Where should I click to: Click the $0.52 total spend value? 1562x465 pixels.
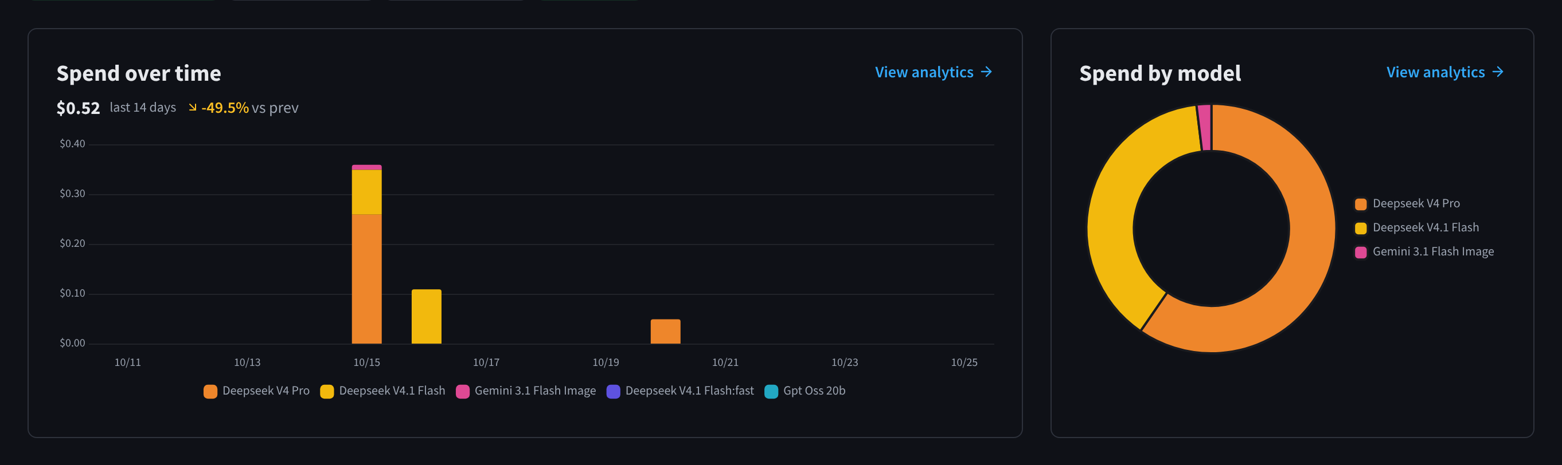pyautogui.click(x=78, y=108)
